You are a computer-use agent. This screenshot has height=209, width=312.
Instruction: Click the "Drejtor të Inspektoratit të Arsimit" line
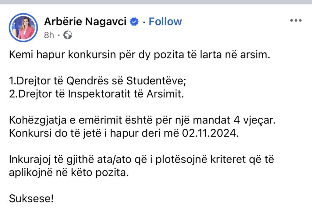tap(97, 94)
